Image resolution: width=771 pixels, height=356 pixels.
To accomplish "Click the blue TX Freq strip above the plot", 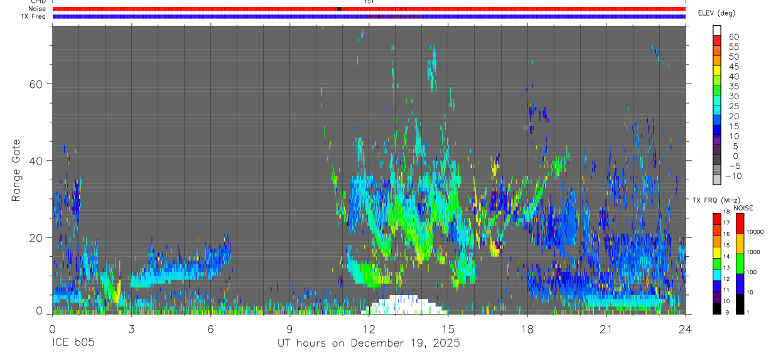I will pyautogui.click(x=369, y=17).
